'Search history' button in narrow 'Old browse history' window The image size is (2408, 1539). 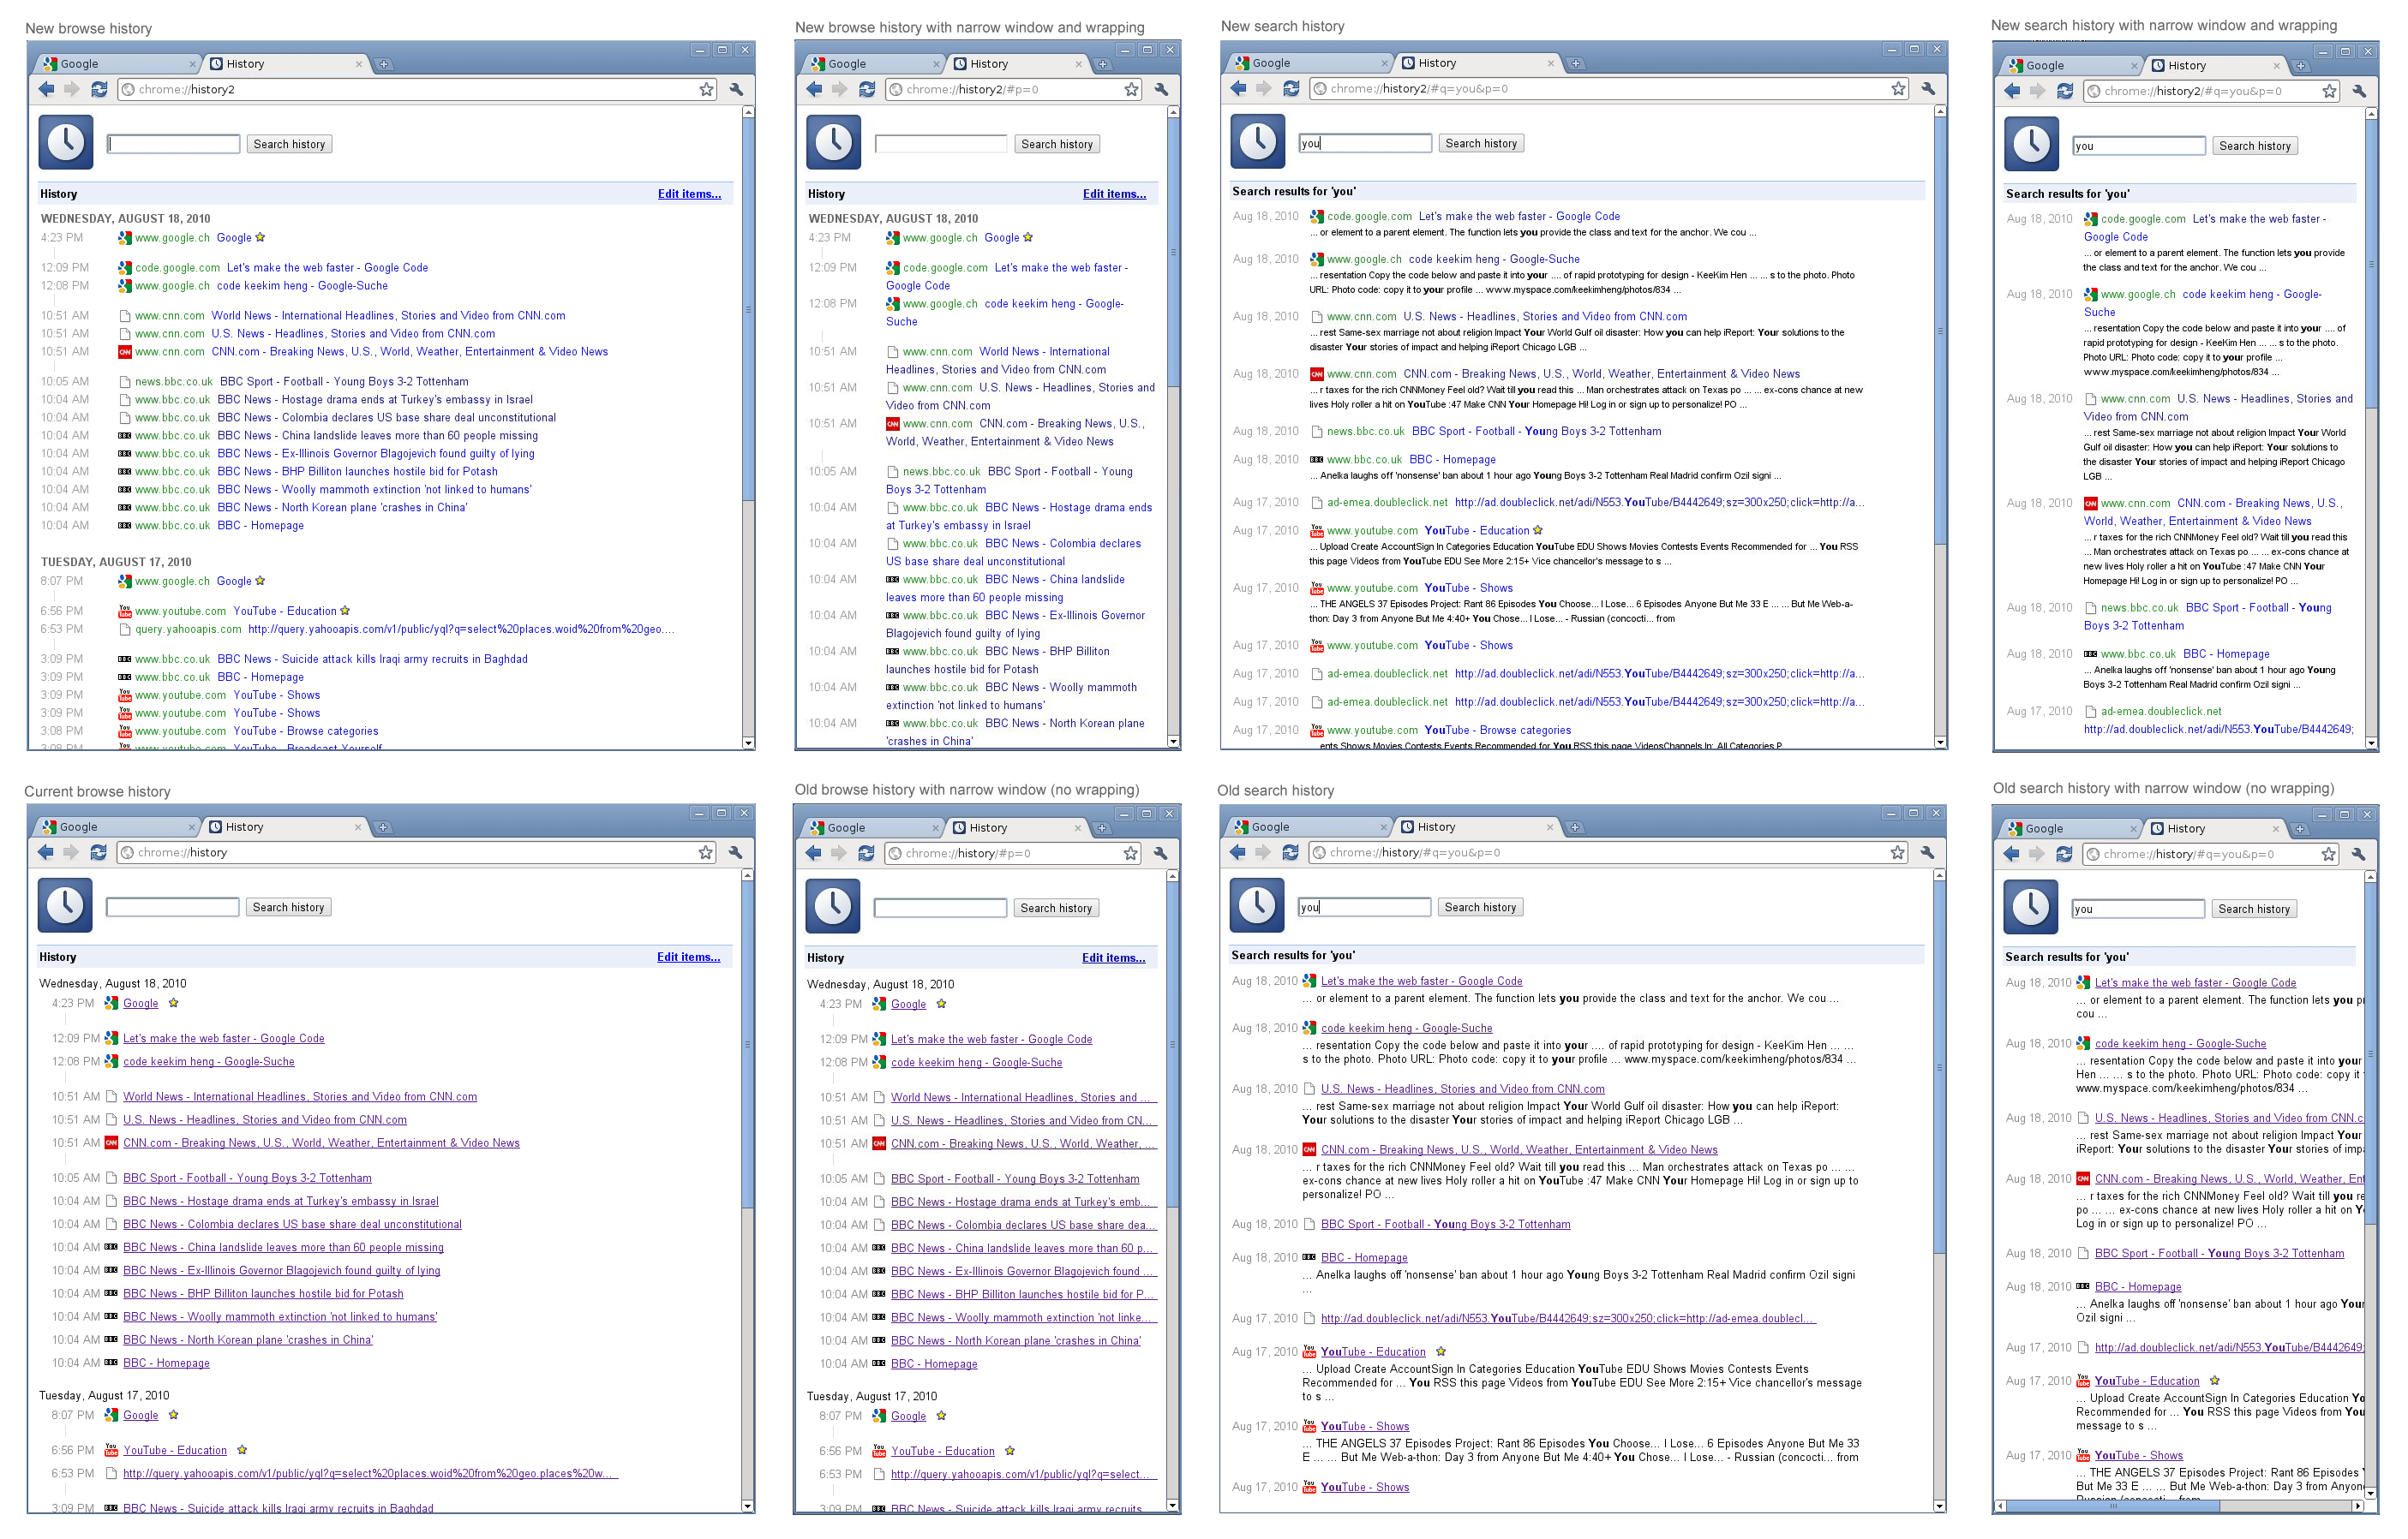pyautogui.click(x=1056, y=909)
